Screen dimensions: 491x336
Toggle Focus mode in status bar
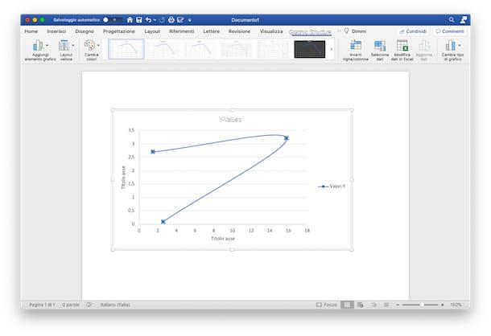point(326,305)
